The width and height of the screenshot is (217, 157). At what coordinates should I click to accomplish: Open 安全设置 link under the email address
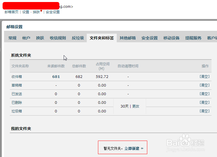click(x=53, y=12)
